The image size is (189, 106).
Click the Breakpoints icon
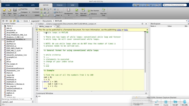[69, 10]
